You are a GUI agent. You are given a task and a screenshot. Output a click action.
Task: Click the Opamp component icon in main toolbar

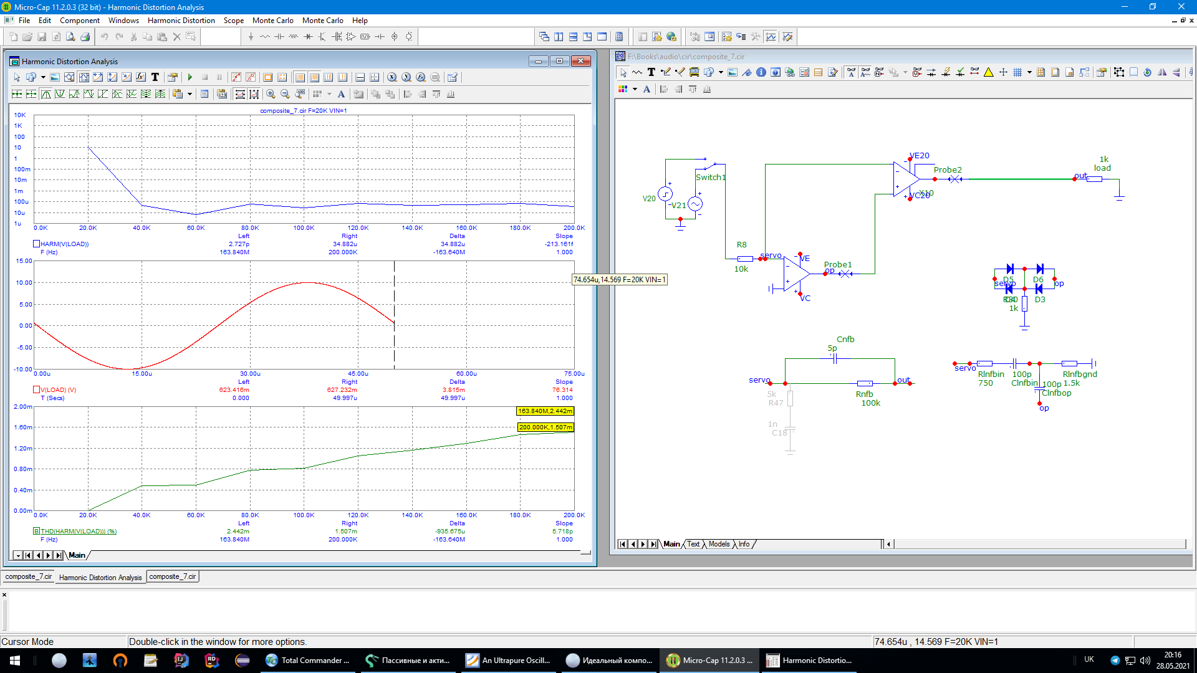351,37
